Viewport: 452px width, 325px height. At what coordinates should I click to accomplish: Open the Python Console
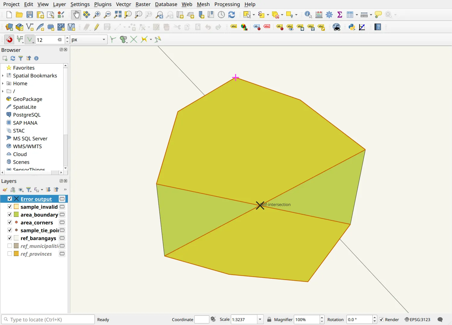click(352, 27)
